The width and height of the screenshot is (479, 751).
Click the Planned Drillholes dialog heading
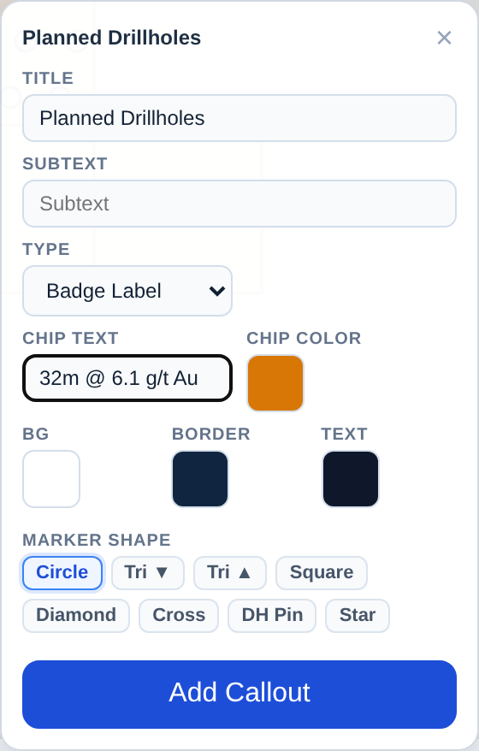coord(111,38)
